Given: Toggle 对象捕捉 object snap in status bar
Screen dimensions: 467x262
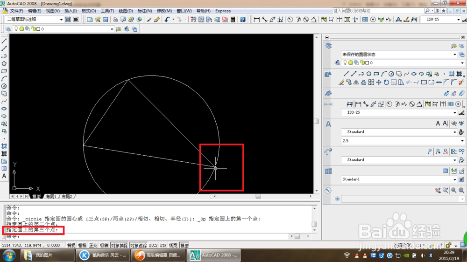Looking at the screenshot, I should point(119,245).
